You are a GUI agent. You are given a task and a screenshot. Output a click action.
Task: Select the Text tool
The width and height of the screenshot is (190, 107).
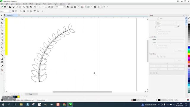2,48
